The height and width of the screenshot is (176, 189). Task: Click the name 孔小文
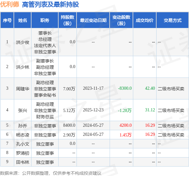click(23, 144)
